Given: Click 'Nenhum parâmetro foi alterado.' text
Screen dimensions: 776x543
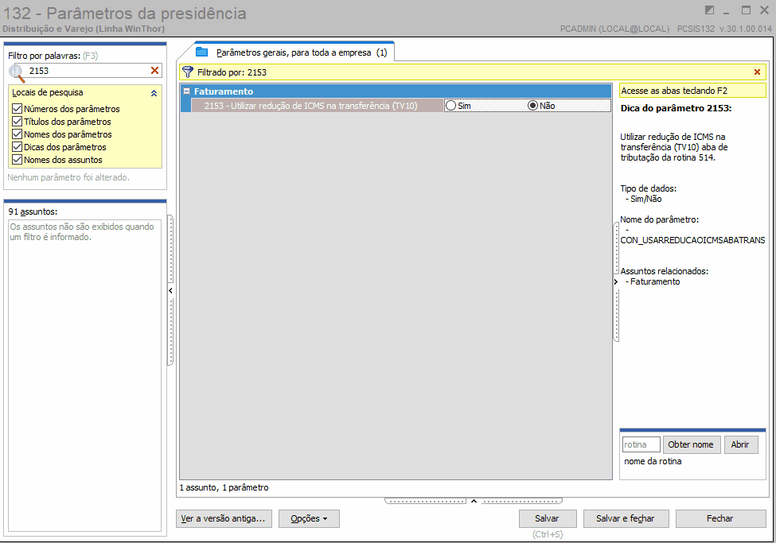Looking at the screenshot, I should pyautogui.click(x=68, y=177).
